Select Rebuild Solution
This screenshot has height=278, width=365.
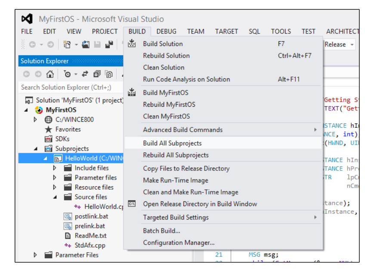(223, 56)
